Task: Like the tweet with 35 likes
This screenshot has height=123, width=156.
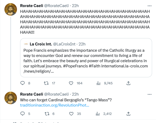Action: (x=71, y=114)
